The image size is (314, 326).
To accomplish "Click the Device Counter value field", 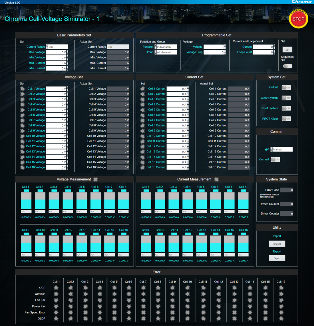I will pos(287,204).
